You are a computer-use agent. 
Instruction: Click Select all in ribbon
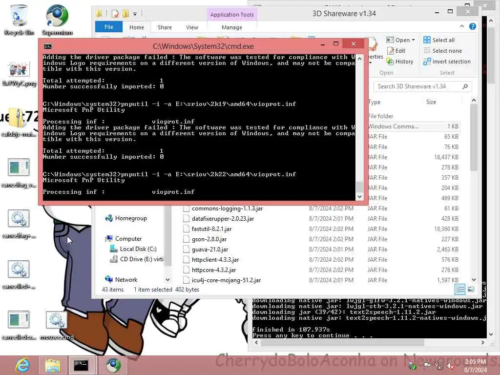(439, 40)
